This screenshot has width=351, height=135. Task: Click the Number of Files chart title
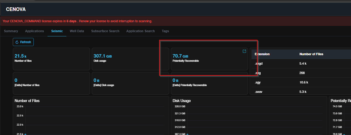27,101
